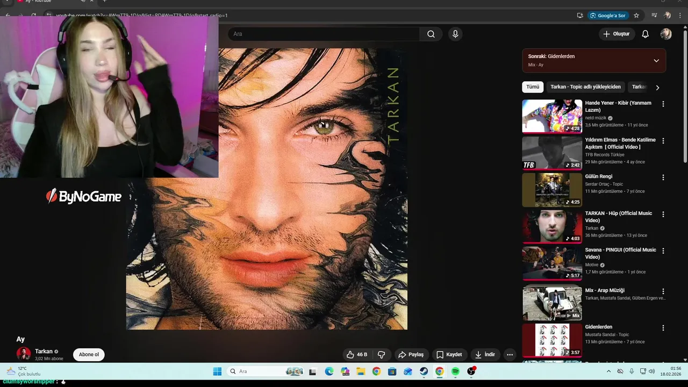This screenshot has height=387, width=688.
Task: Open Steam from taskbar
Action: (424, 371)
